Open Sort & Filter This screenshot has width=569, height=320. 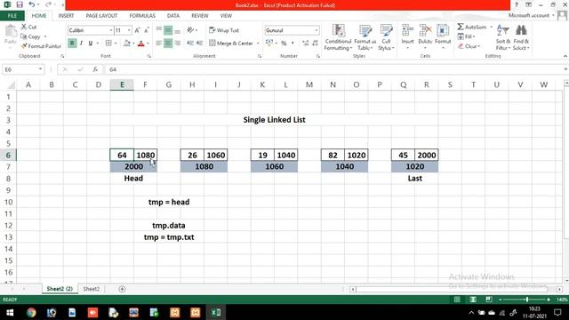pyautogui.click(x=503, y=37)
